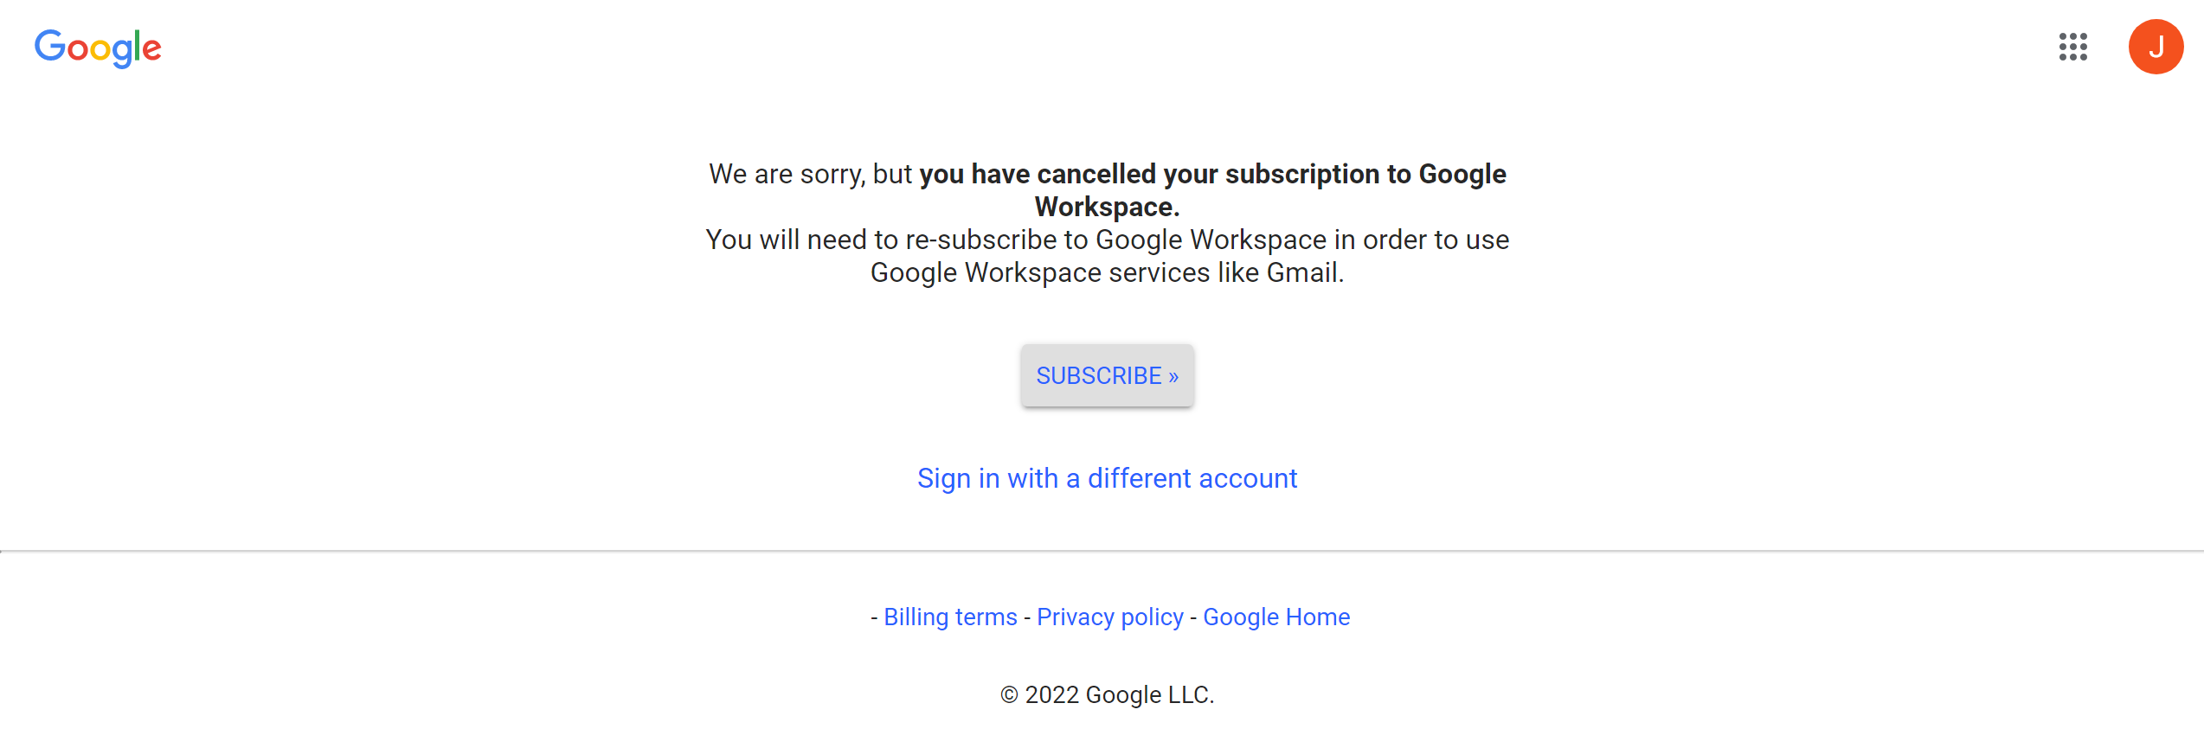Click the horizontal divider above the footer
The height and width of the screenshot is (748, 2204).
point(1102,551)
